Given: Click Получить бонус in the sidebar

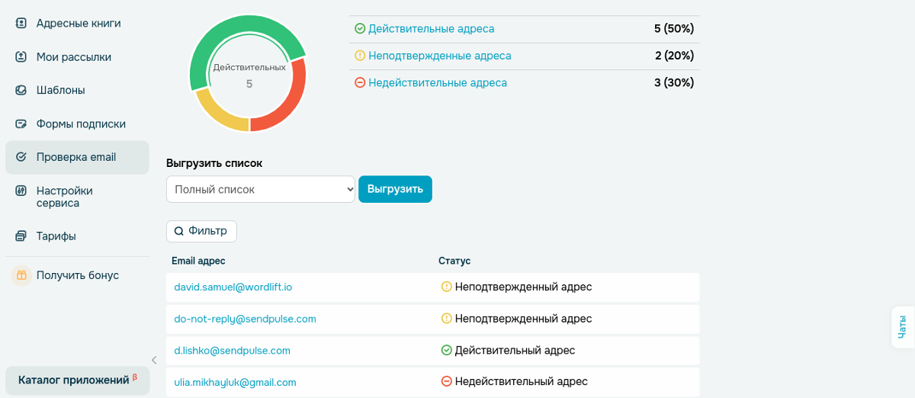Looking at the screenshot, I should [77, 275].
